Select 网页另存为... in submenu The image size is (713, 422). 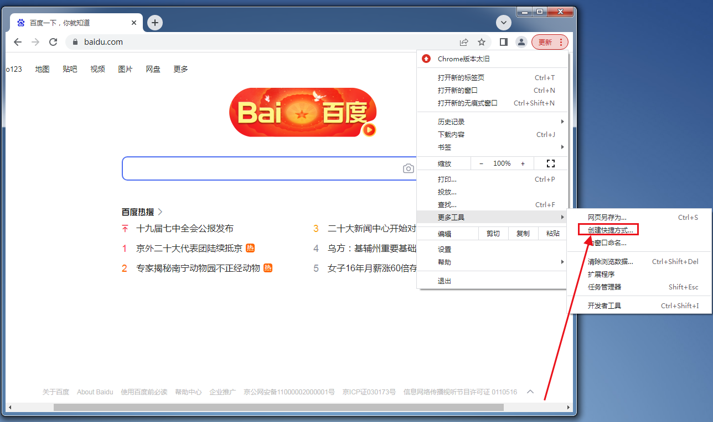(639, 218)
